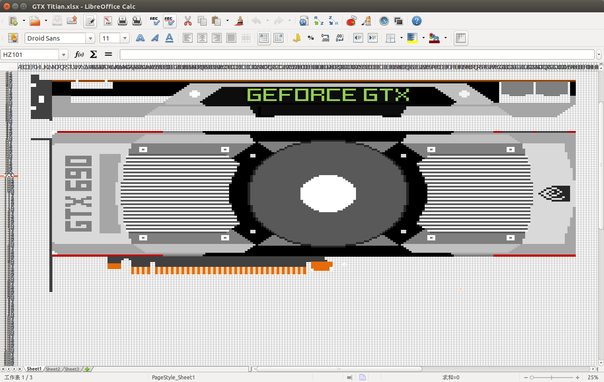Open LibreOffice Help question mark icon
The width and height of the screenshot is (604, 382).
pos(416,21)
